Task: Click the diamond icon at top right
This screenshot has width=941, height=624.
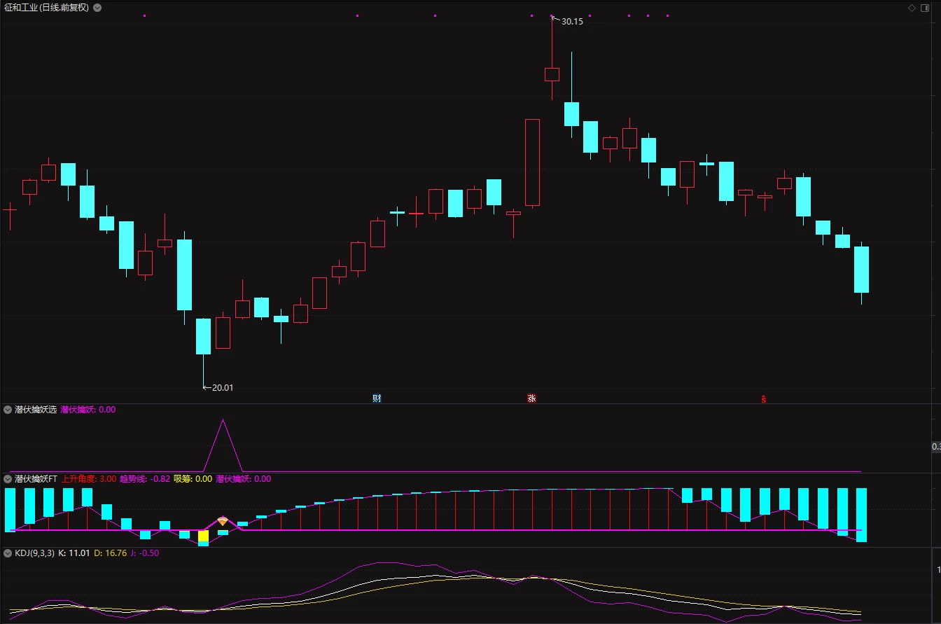Action: click(x=912, y=8)
